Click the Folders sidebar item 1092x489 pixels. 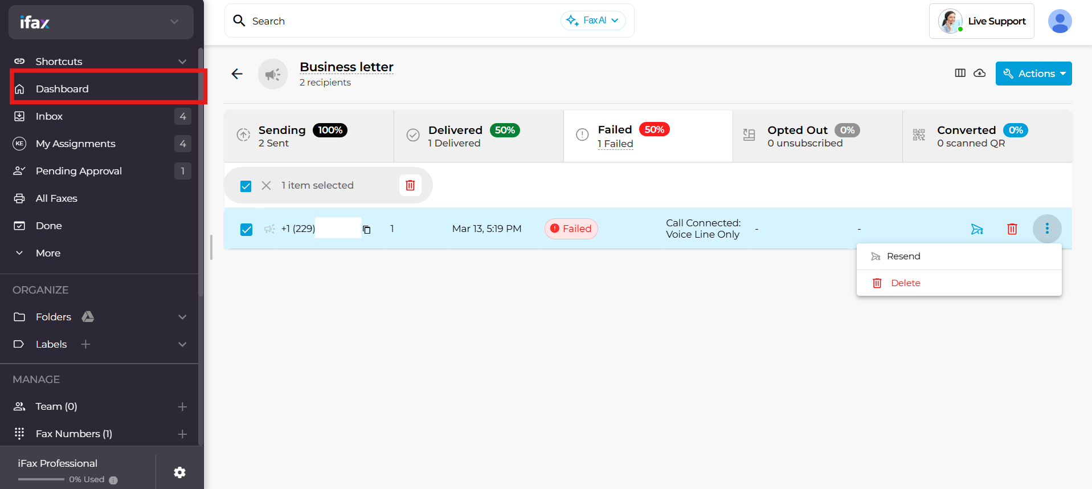54,317
